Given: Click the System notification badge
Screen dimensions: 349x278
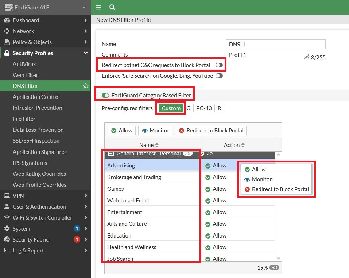Looking at the screenshot, I should (x=77, y=228).
